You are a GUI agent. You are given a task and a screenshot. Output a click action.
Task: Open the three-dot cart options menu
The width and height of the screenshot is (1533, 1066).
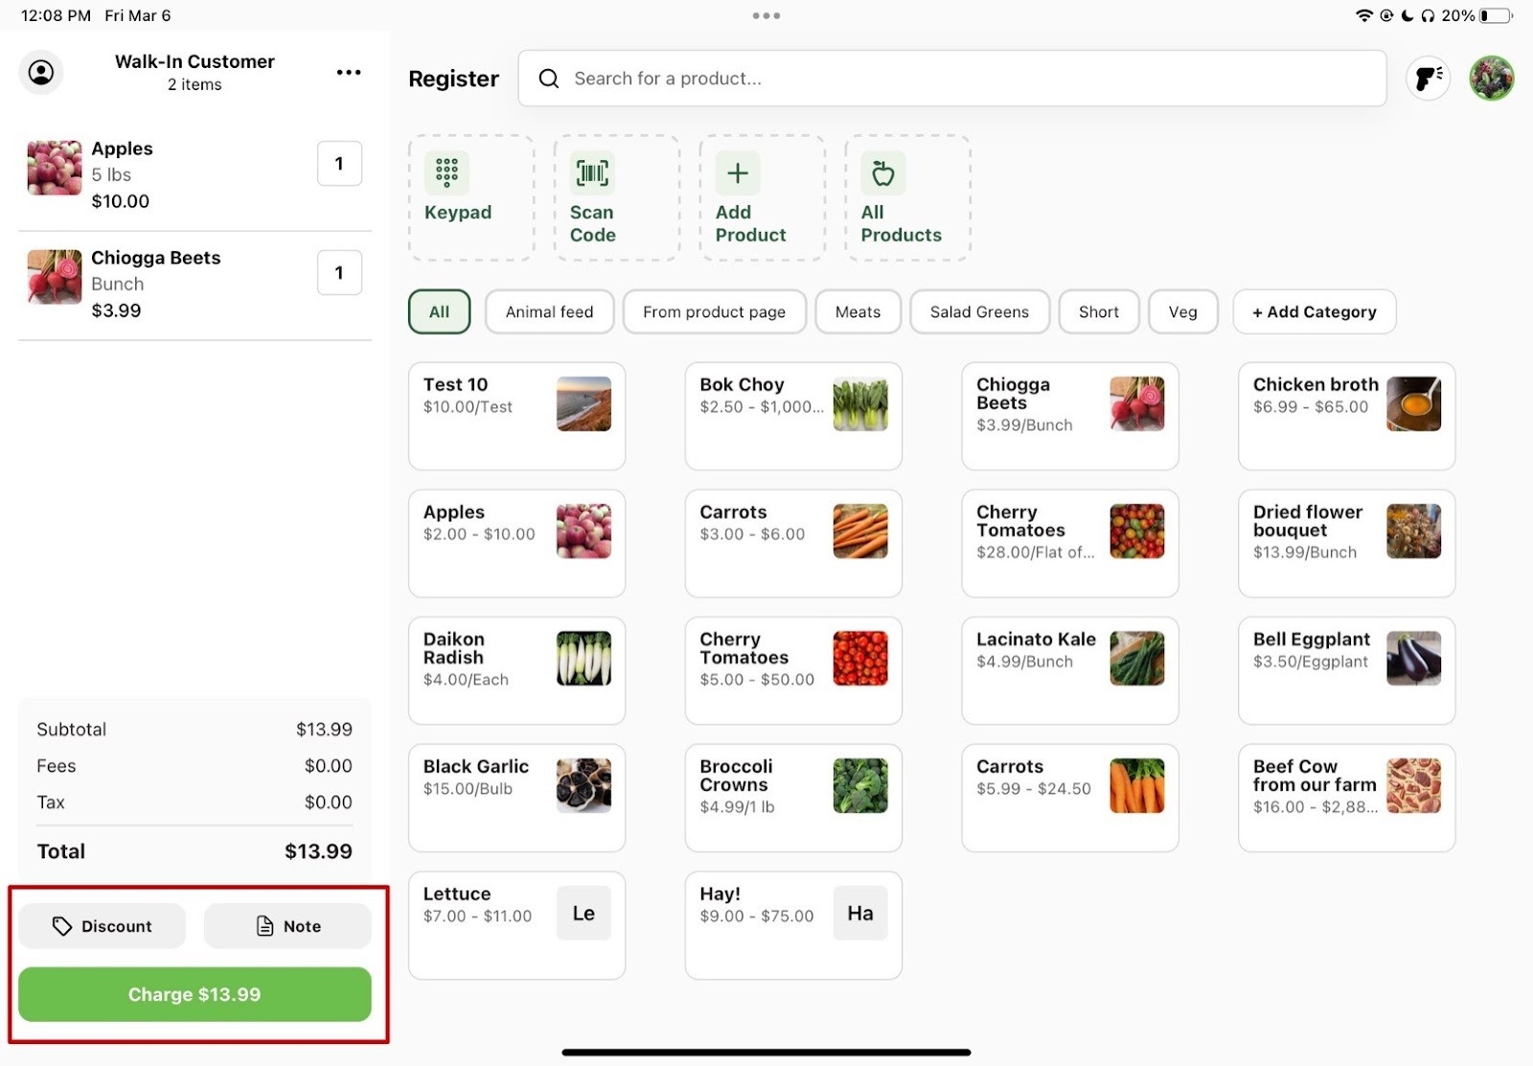(x=349, y=73)
